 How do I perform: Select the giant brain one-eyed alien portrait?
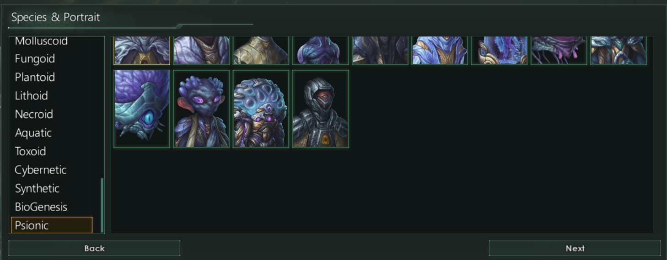pyautogui.click(x=142, y=109)
